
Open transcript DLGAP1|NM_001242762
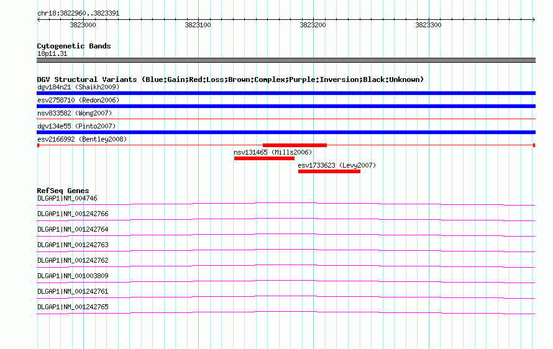click(x=73, y=261)
